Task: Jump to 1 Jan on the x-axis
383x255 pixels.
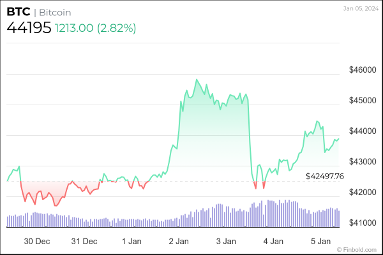Action: pos(131,242)
